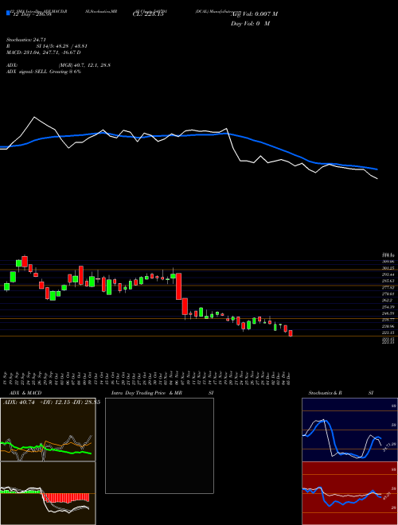Click the 285.63 price axis label
Image resolution: width=398 pixels, height=525 pixels.
click(388, 281)
